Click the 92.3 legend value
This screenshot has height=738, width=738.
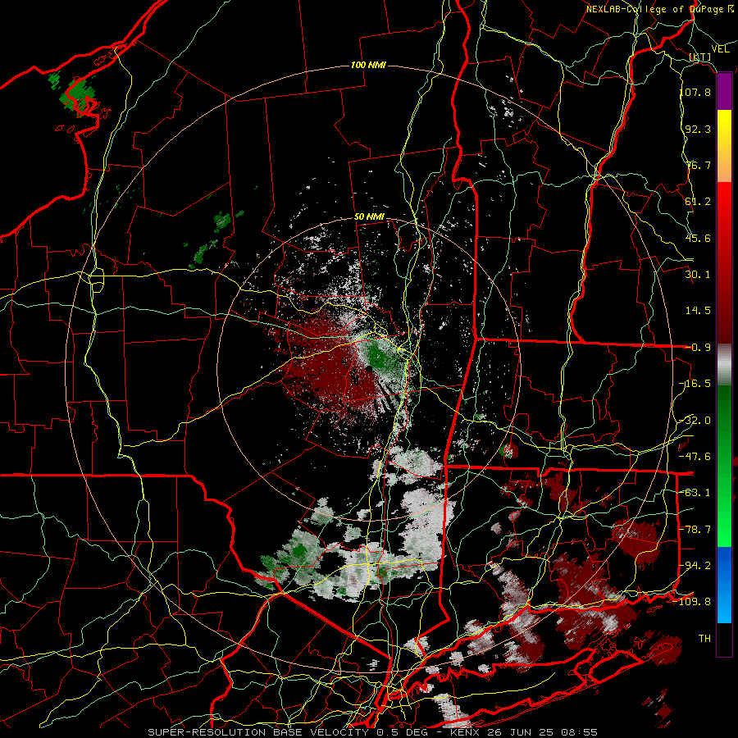coord(698,129)
